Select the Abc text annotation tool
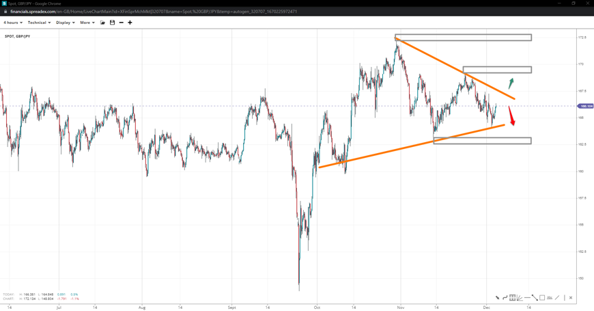 click(550, 298)
